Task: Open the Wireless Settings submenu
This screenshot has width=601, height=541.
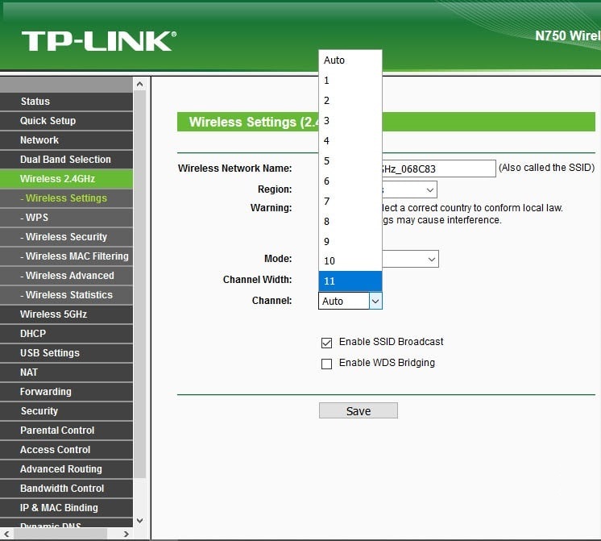Action: (66, 198)
